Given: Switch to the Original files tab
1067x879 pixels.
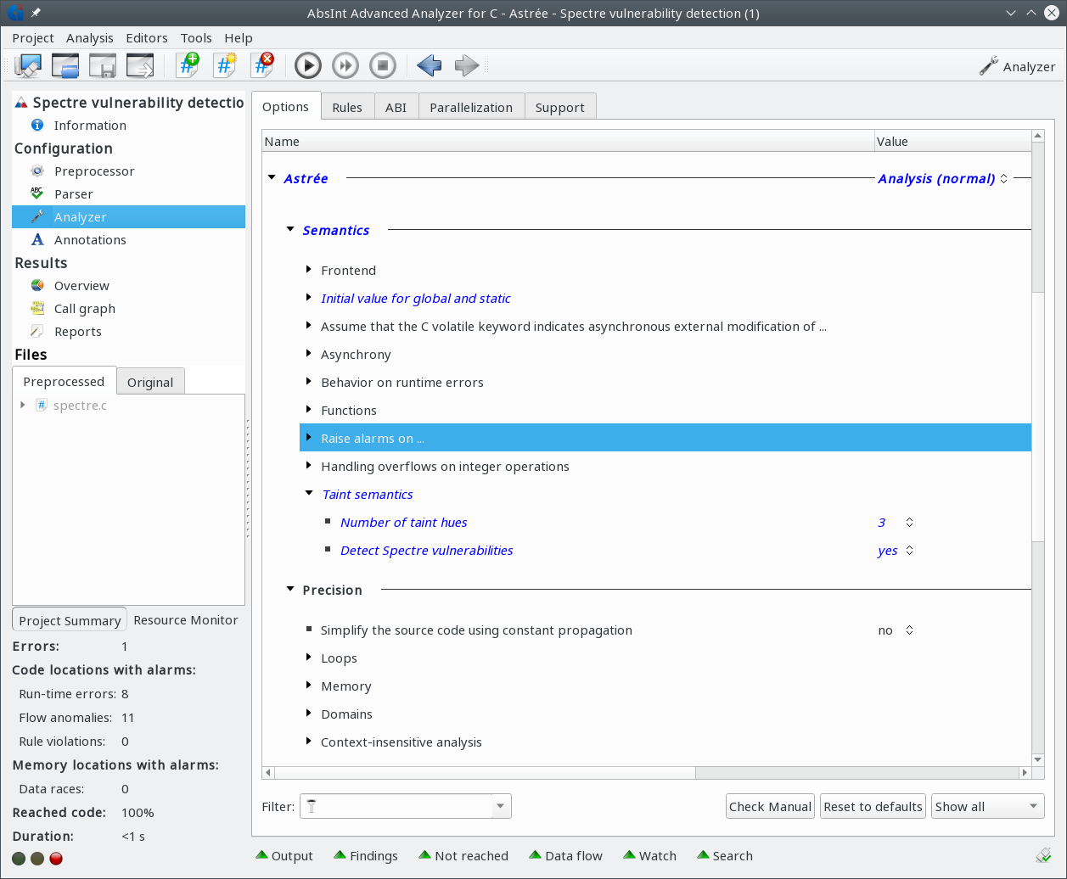Looking at the screenshot, I should point(150,383).
